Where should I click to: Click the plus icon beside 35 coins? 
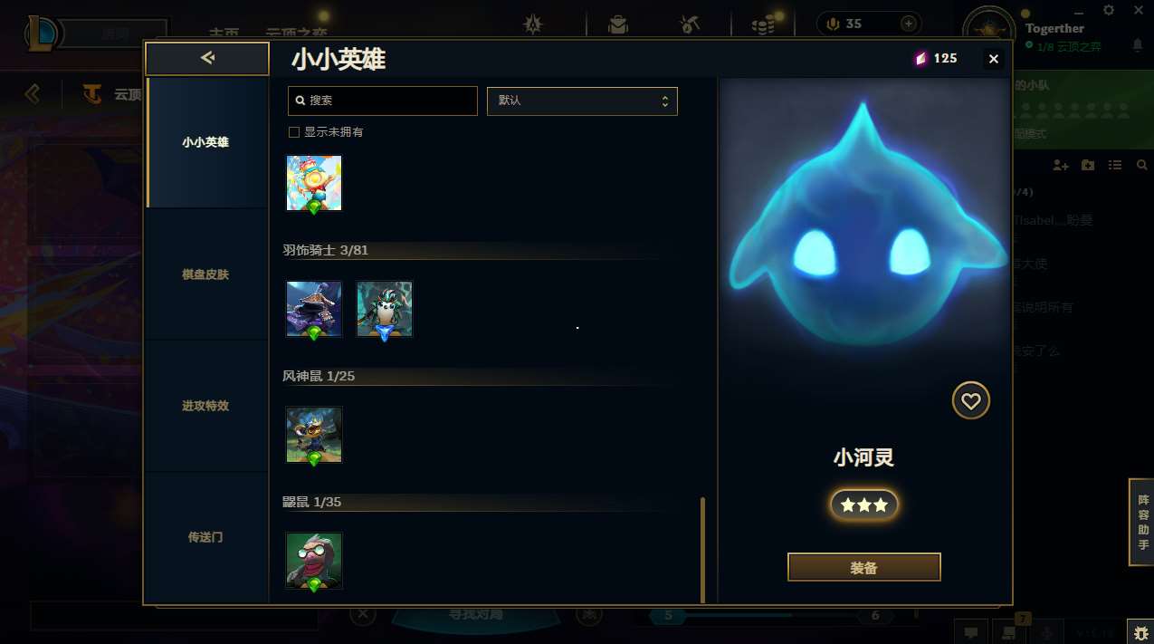point(908,24)
